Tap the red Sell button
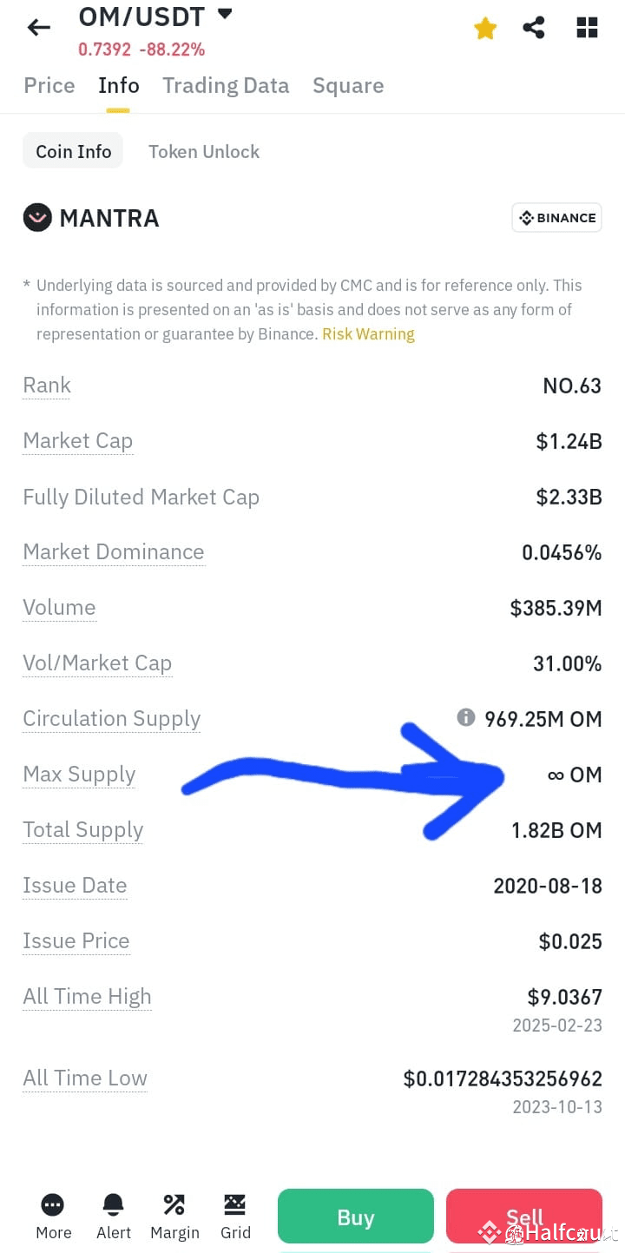625x1253 pixels. pos(524,1217)
